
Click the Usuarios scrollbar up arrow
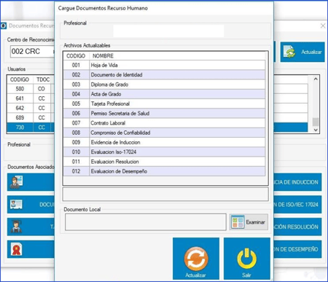point(316,79)
